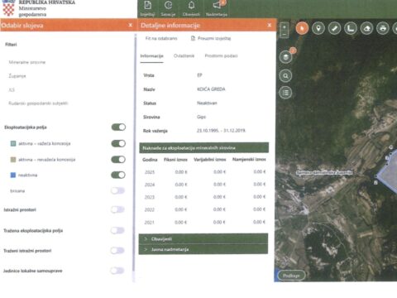Viewport: 397px width, 298px height.
Task: Open the JLS filter
Action: (12, 89)
